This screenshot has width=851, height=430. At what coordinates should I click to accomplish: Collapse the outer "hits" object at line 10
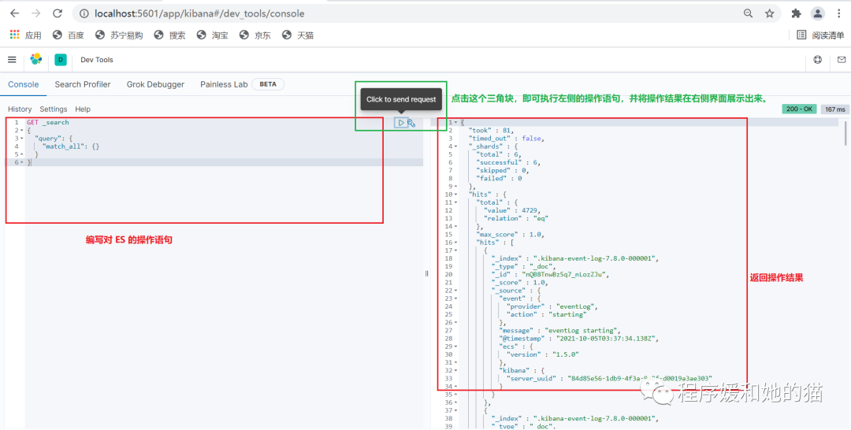tap(455, 194)
